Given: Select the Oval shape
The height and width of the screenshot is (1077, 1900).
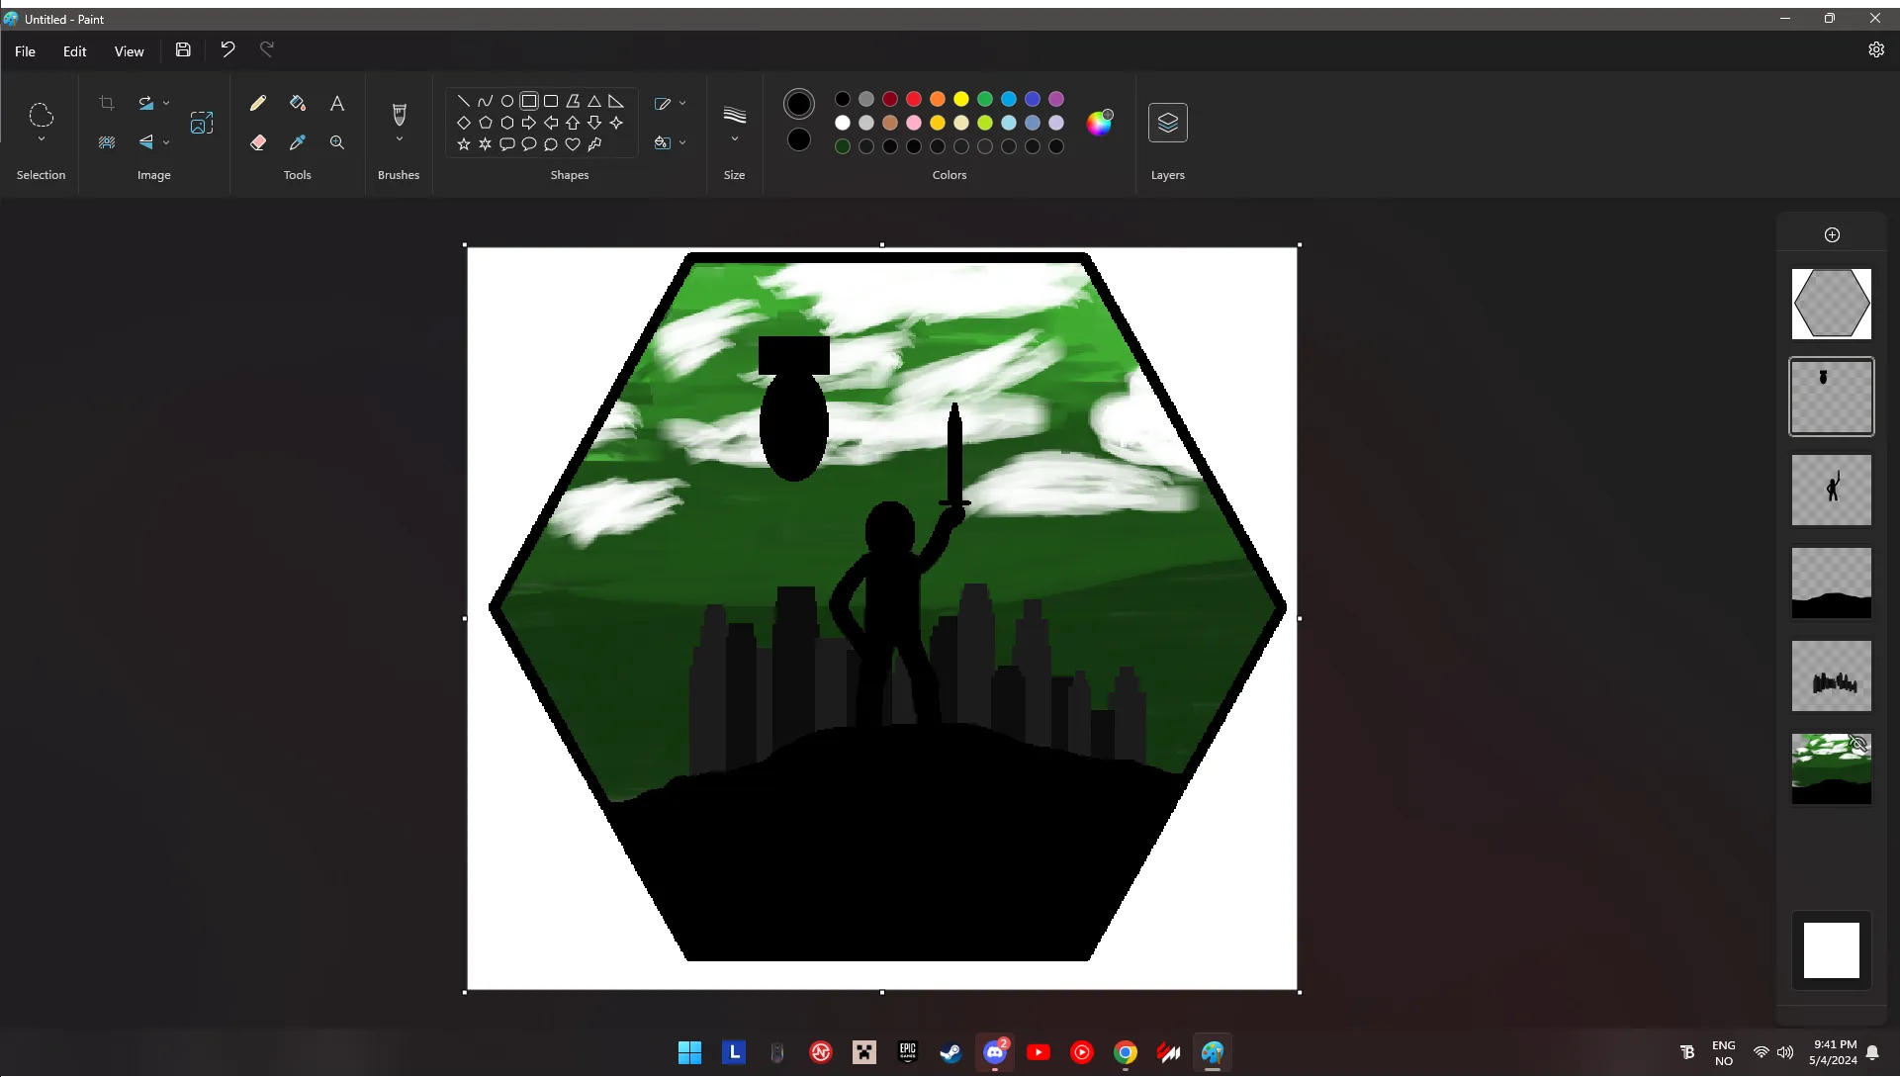Looking at the screenshot, I should [x=507, y=100].
